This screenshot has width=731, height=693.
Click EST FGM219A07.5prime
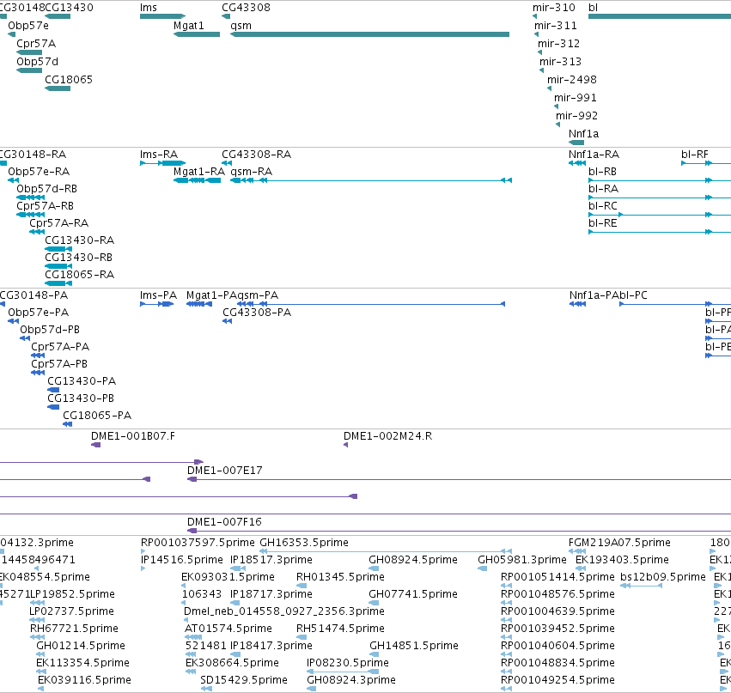619,543
